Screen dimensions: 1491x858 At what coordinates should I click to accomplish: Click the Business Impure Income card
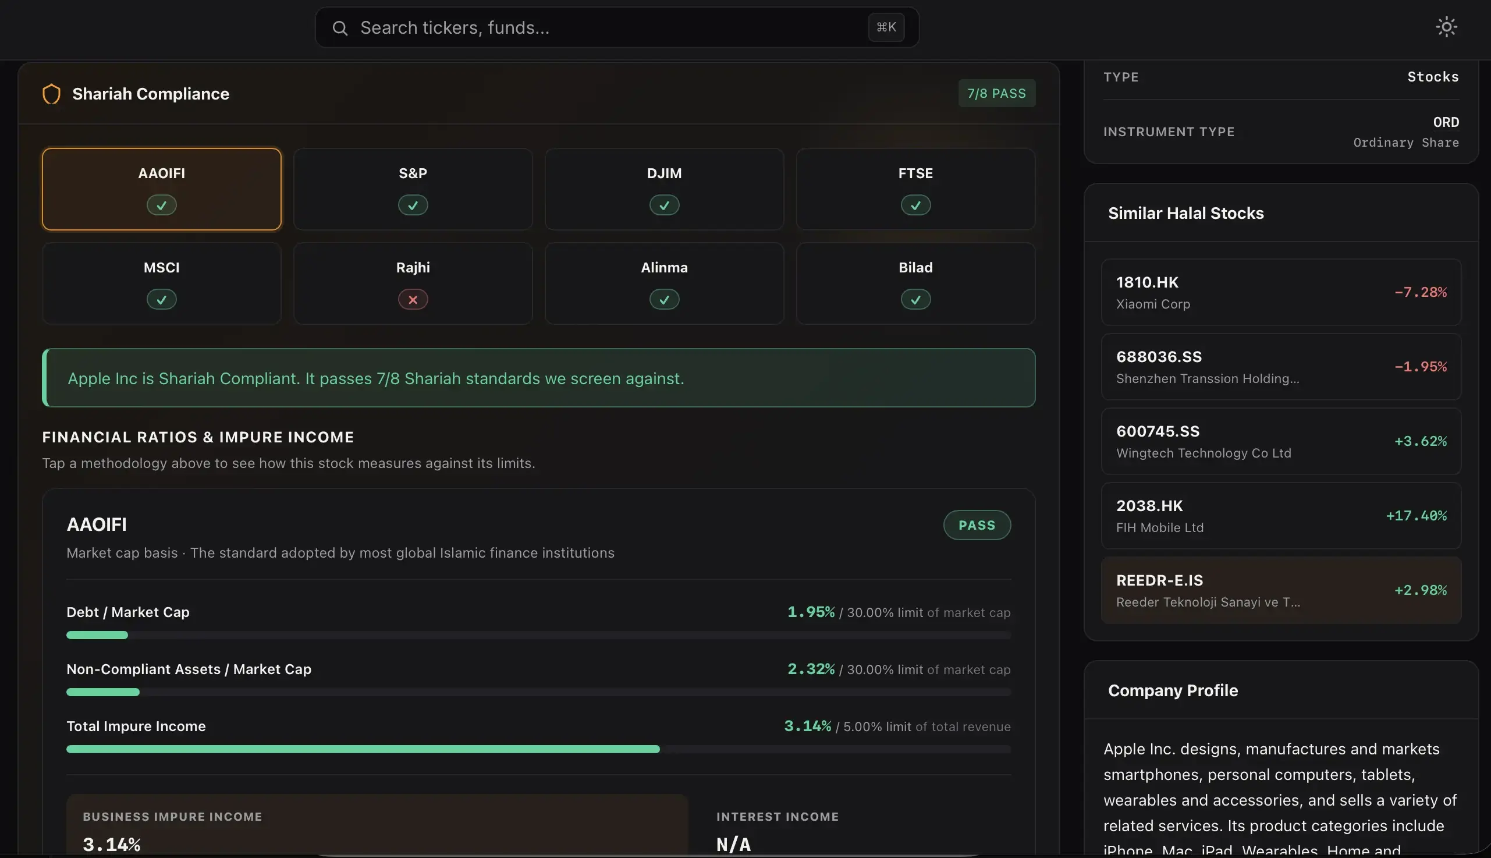377,825
